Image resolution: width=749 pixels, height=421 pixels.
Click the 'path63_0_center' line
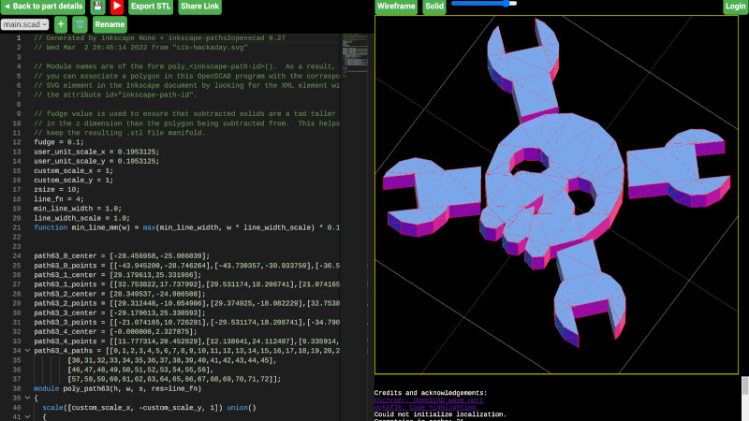click(x=122, y=255)
